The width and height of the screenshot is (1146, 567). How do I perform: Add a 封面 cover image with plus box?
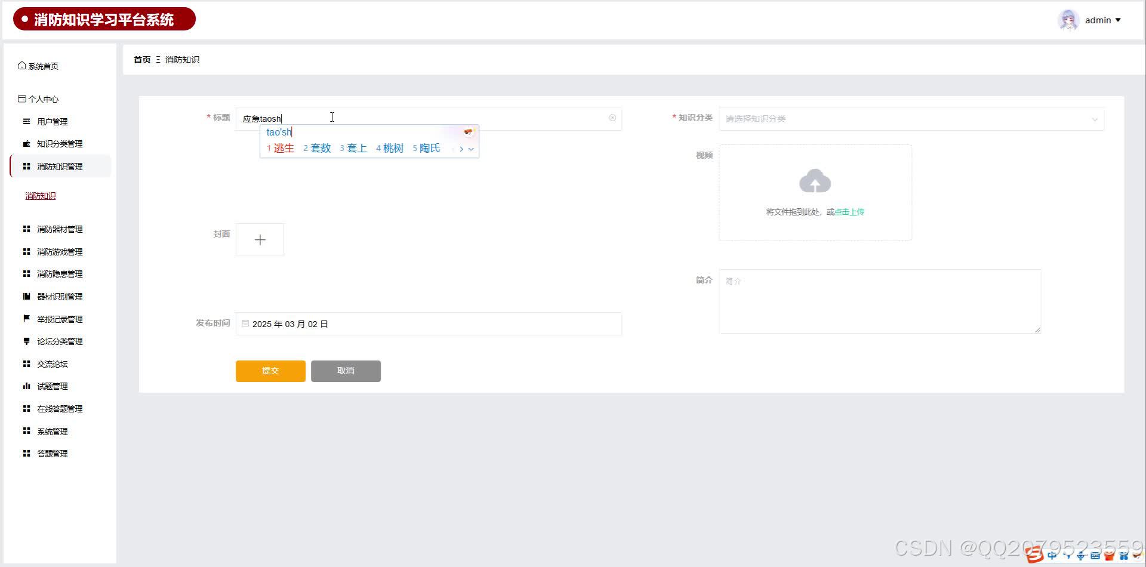pos(260,239)
